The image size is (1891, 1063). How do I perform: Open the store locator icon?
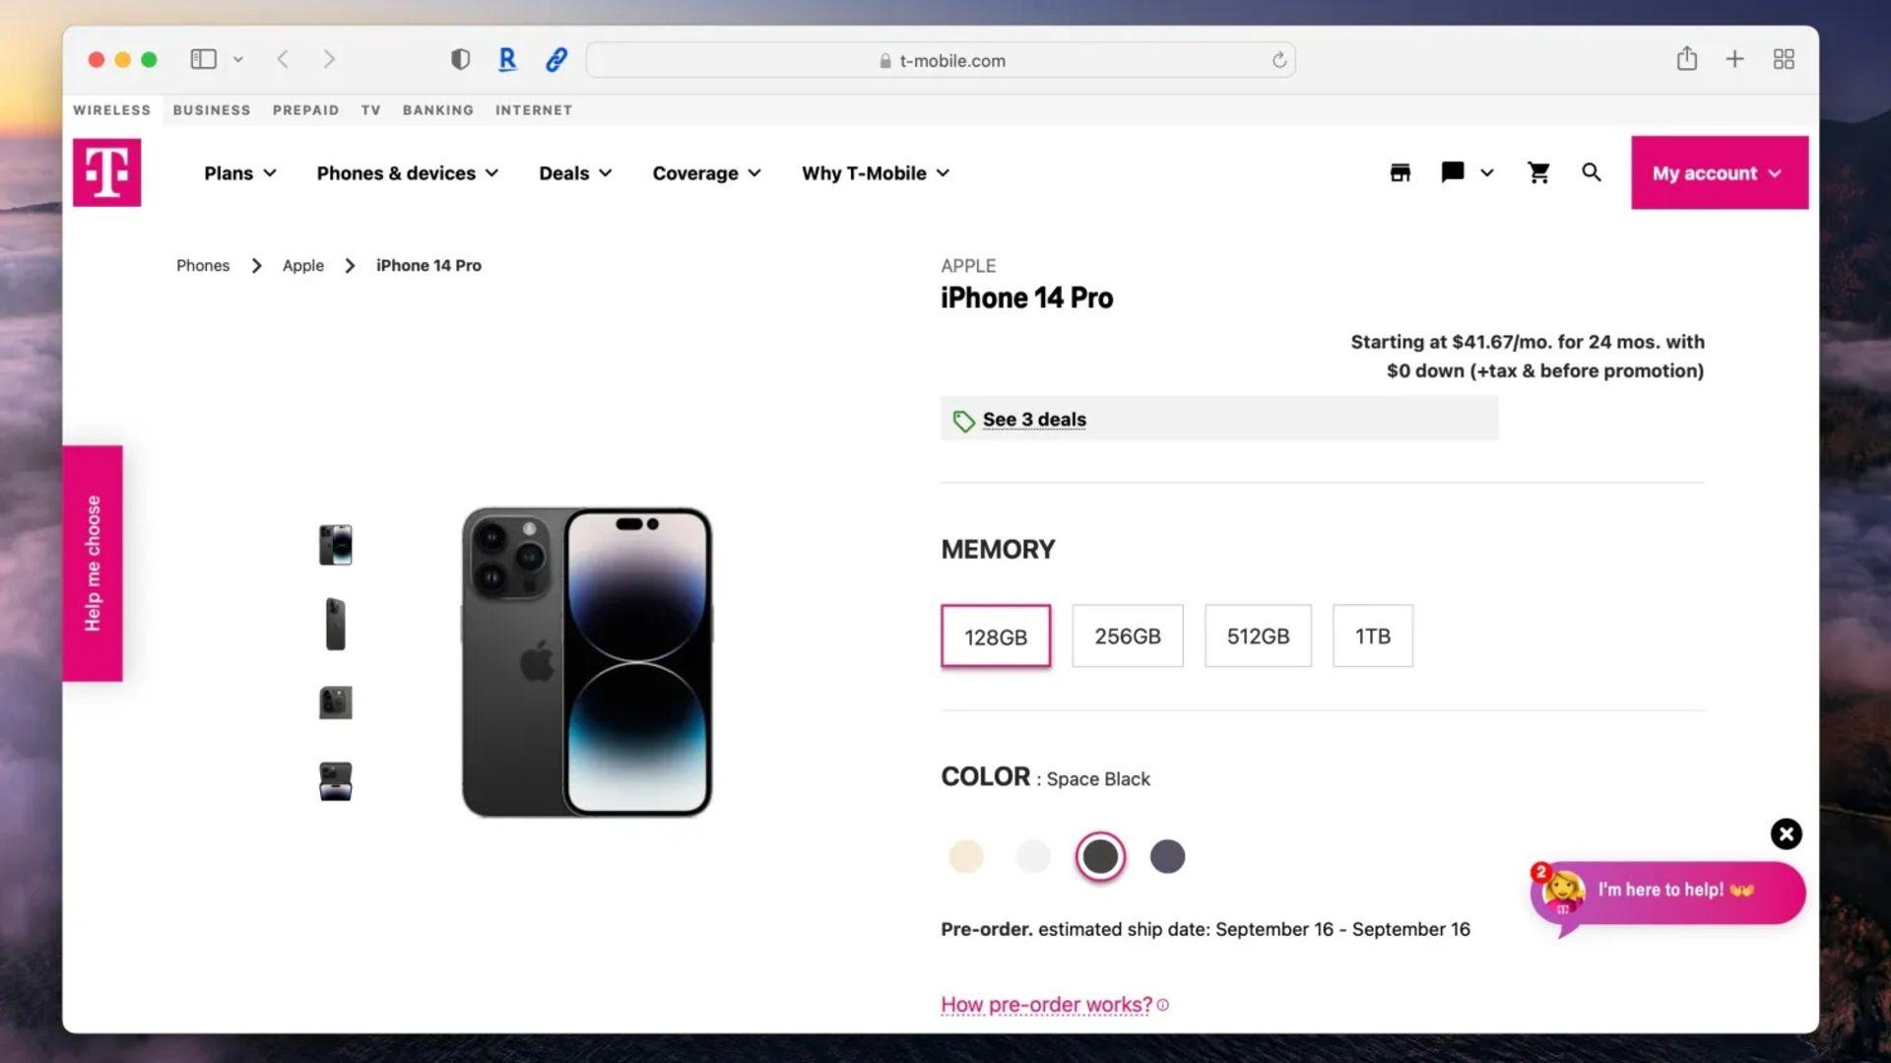tap(1400, 172)
